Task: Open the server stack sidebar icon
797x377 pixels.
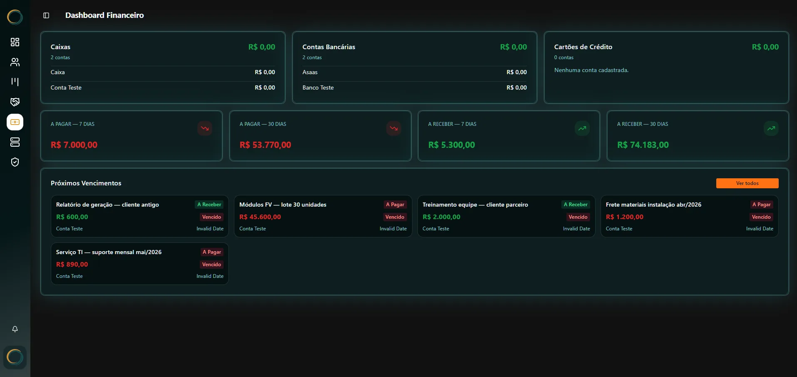Action: click(15, 142)
